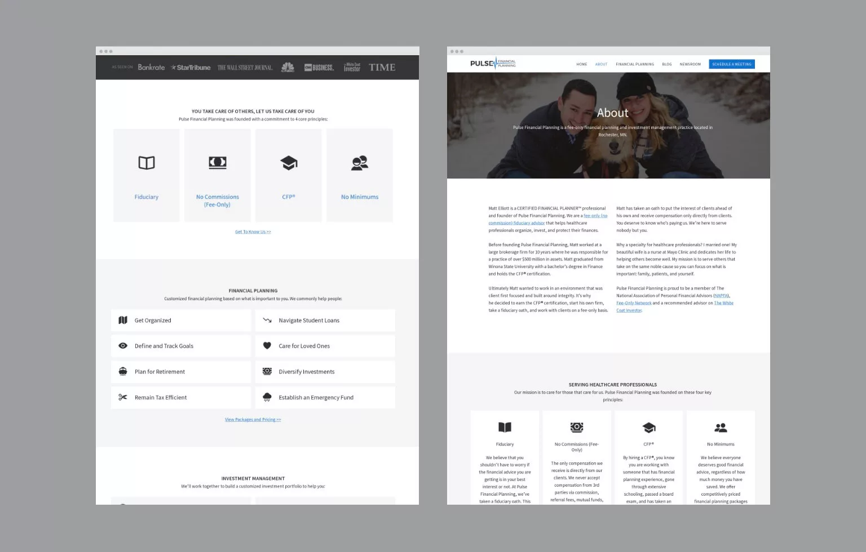Open the Newsroom menu item
Viewport: 866px width, 552px height.
coord(690,64)
